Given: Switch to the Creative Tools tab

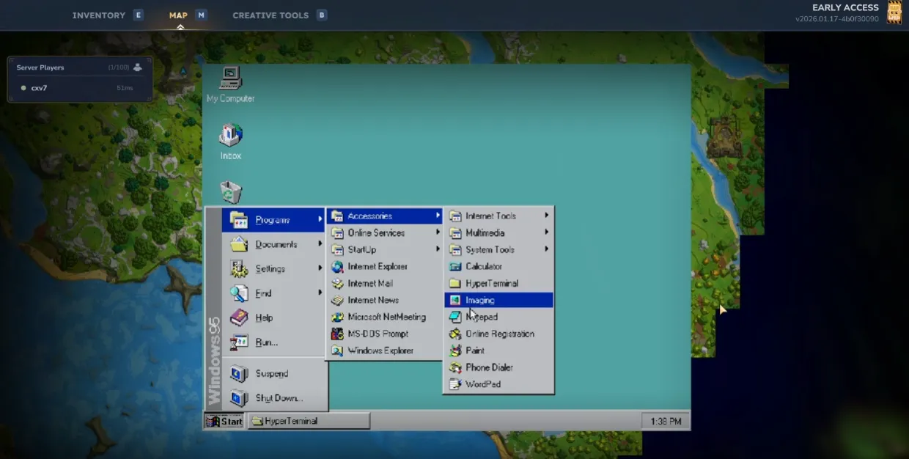Looking at the screenshot, I should click(x=271, y=15).
